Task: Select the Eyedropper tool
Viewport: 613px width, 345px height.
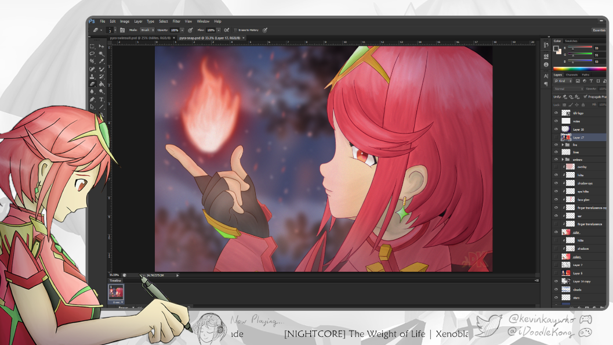Action: 101,61
